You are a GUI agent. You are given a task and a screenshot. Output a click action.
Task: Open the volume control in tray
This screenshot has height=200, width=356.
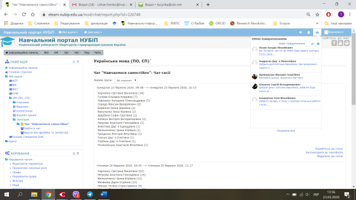click(308, 194)
